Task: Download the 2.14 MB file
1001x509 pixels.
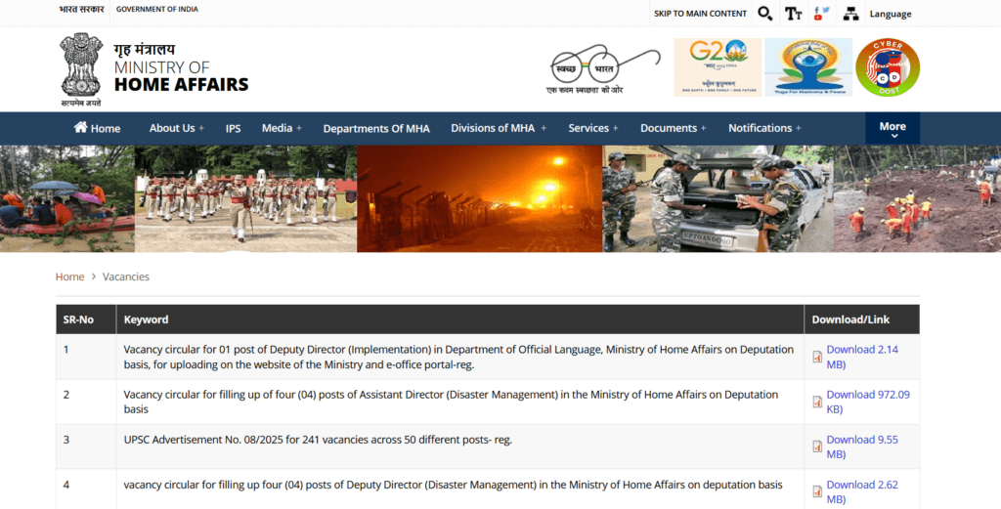Action: 862,357
